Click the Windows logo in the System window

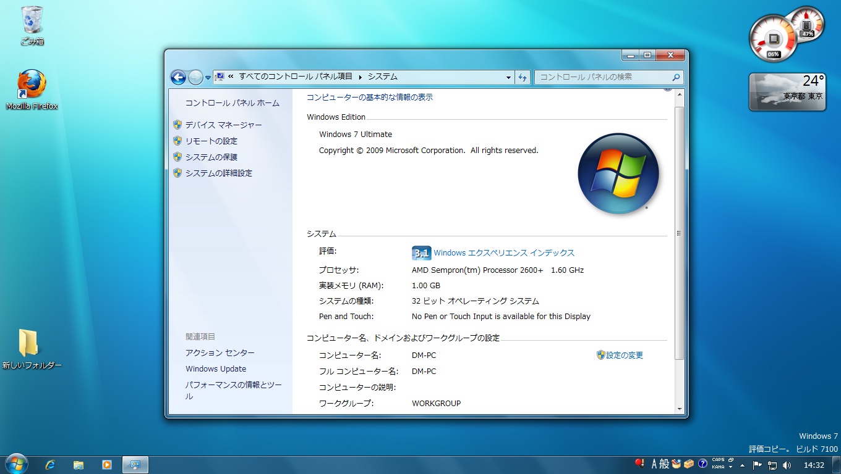(618, 173)
